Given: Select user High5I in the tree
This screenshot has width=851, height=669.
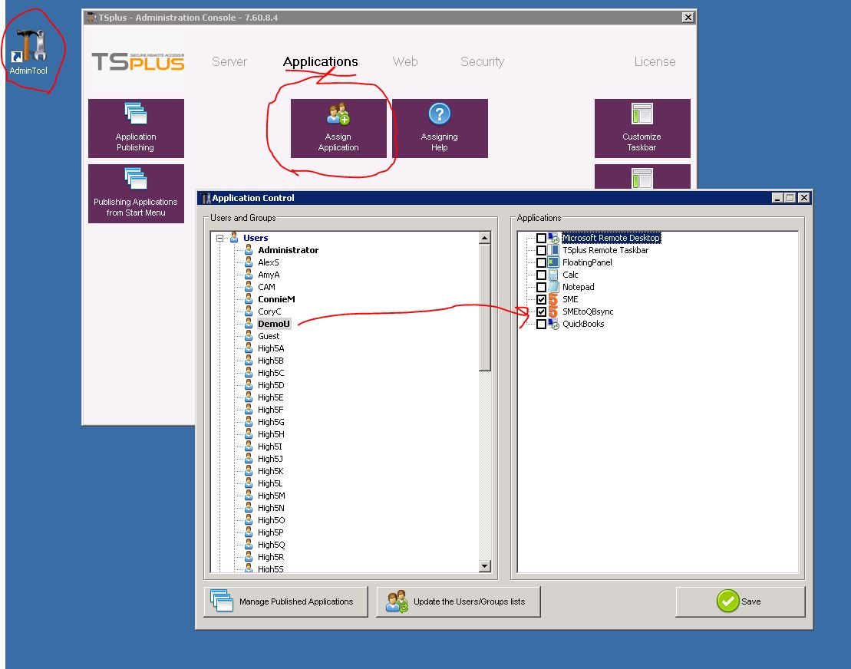Looking at the screenshot, I should coord(270,447).
